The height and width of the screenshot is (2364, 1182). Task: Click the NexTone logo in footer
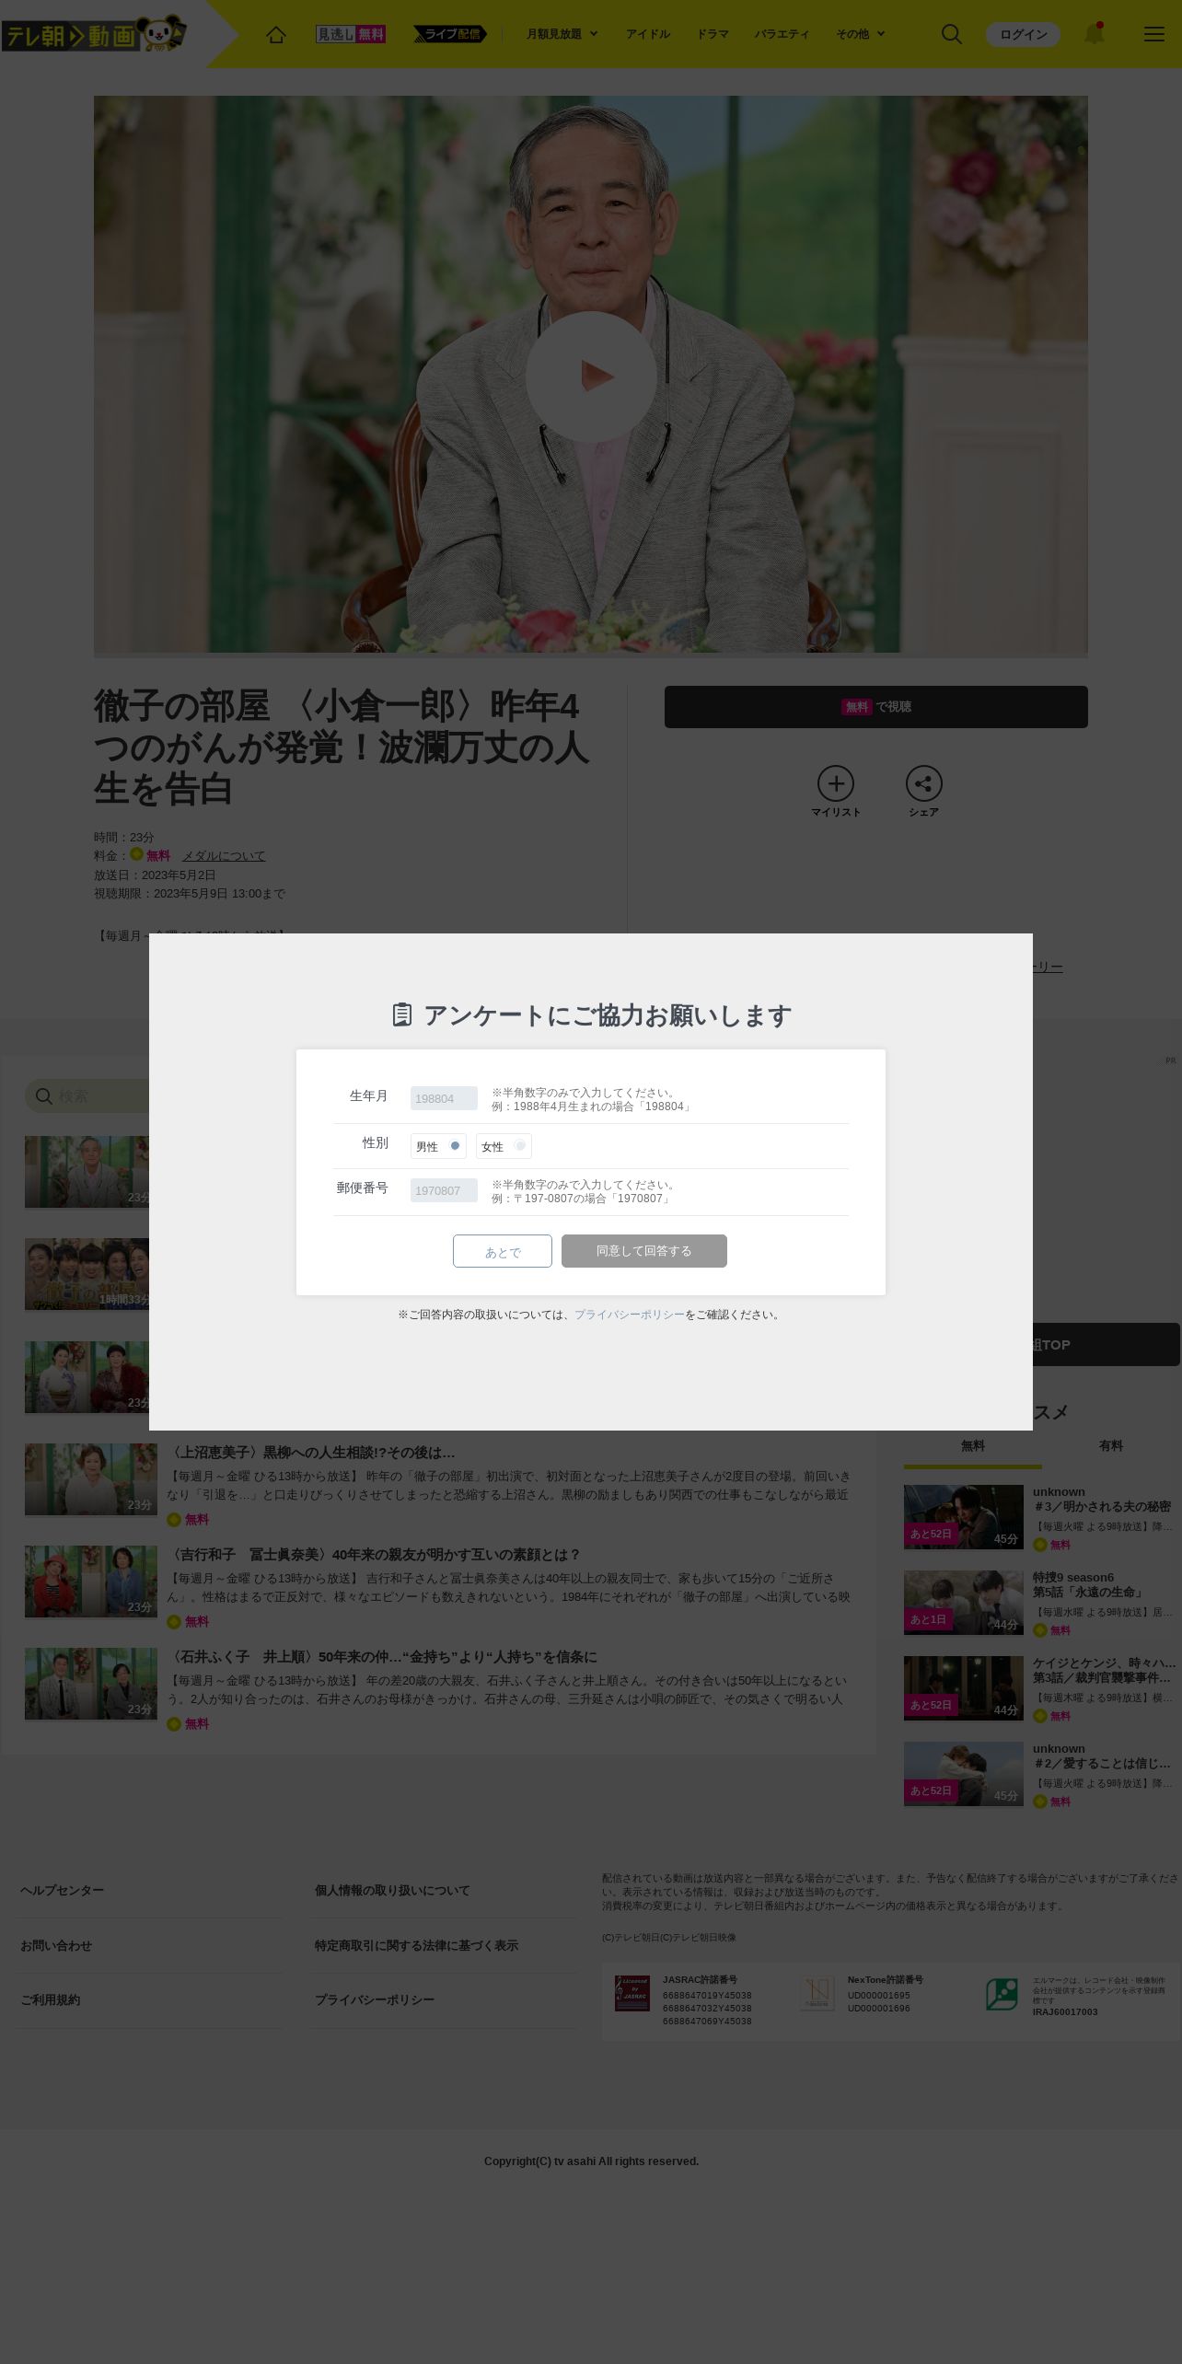[x=817, y=1993]
